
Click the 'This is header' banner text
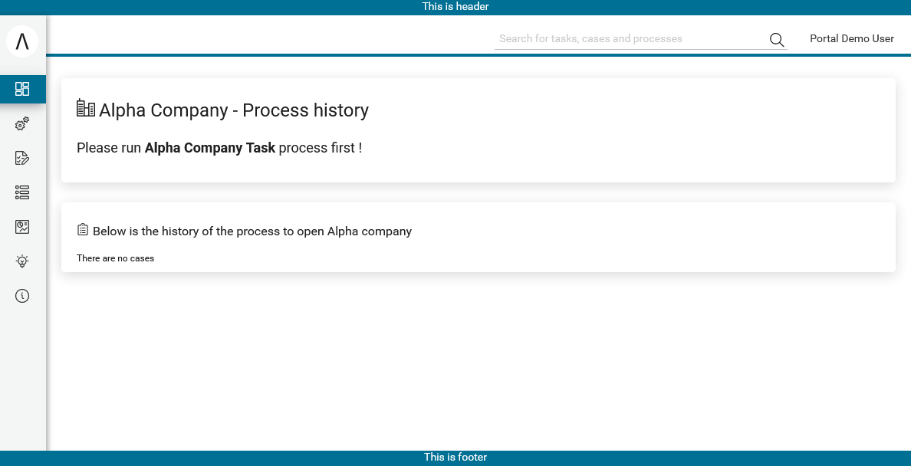[x=455, y=7]
